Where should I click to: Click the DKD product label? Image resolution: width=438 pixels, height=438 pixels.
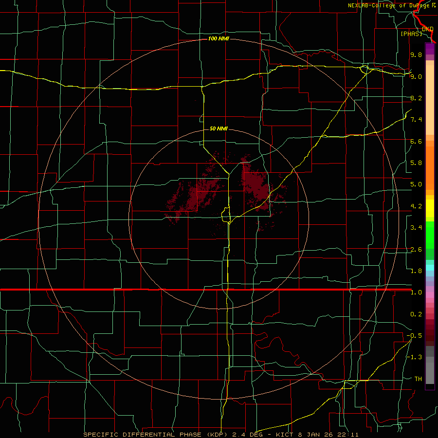pos(428,29)
